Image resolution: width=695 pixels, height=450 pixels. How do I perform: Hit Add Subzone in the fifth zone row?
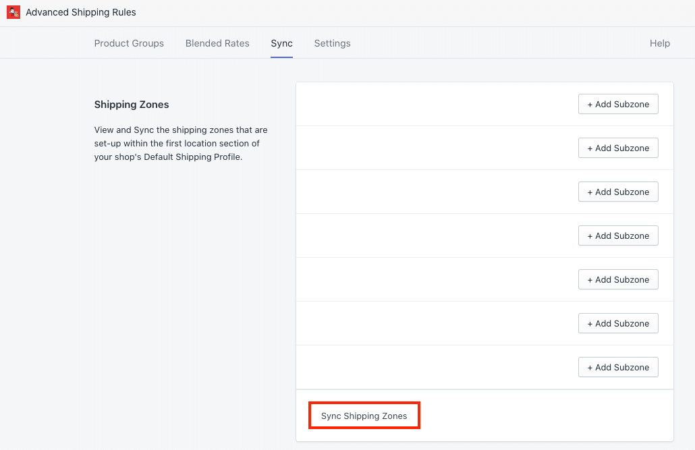[x=617, y=279]
